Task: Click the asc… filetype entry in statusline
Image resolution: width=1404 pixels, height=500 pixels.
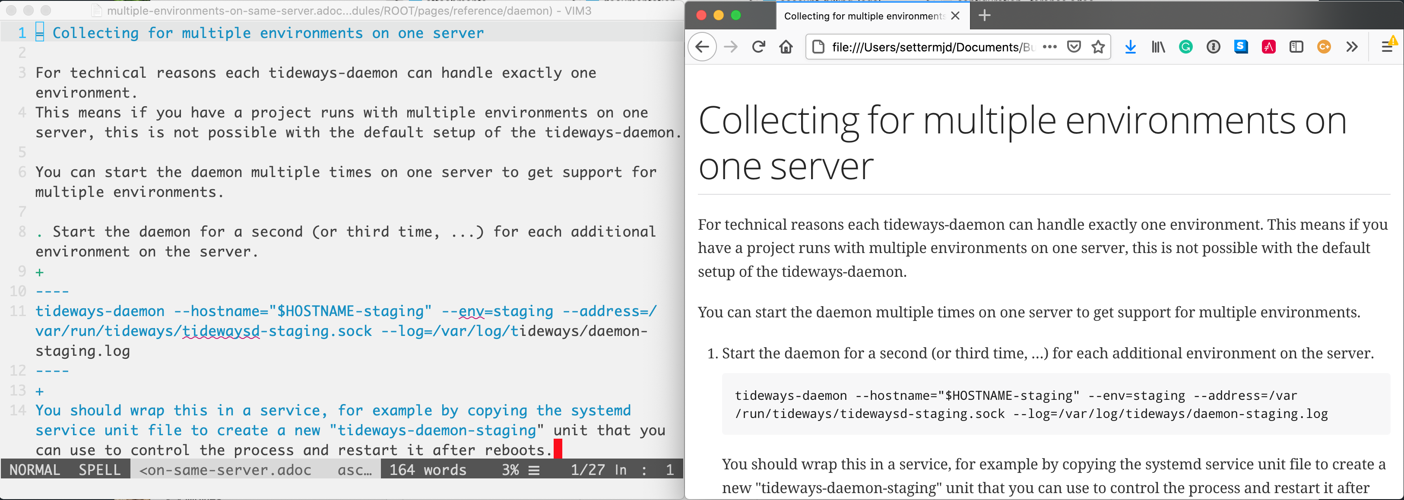Action: tap(355, 469)
